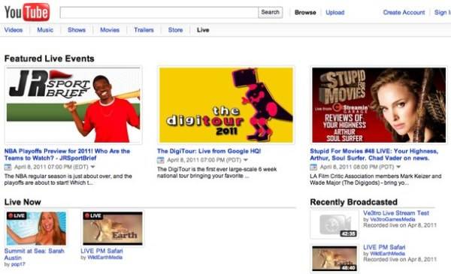Expand date dropdown for April 8 07:00 PM (EDT)
This screenshot has height=274, width=451.
coord(93,167)
